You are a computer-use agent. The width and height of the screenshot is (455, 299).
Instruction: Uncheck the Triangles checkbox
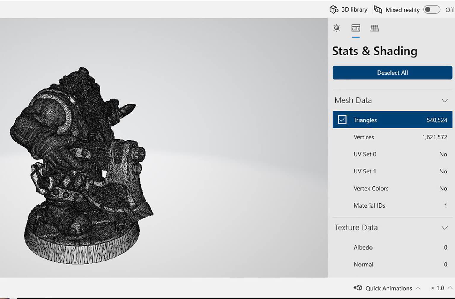342,120
